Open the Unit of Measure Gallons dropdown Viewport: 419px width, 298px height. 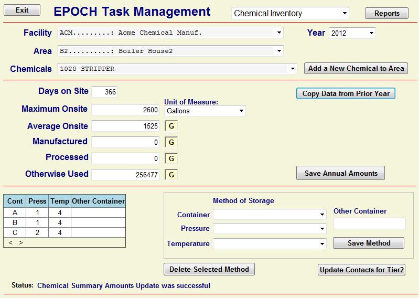(x=205, y=111)
